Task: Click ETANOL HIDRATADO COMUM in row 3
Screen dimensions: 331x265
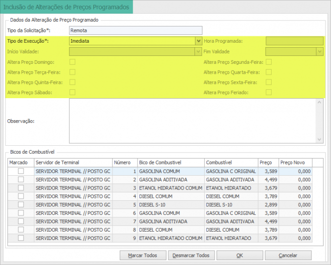Action: [170, 188]
